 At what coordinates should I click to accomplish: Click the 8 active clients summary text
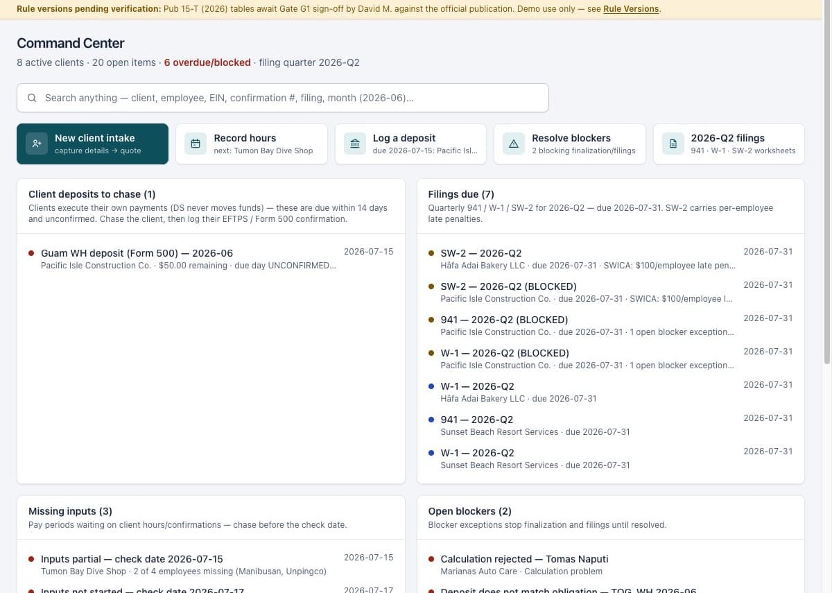pos(50,62)
